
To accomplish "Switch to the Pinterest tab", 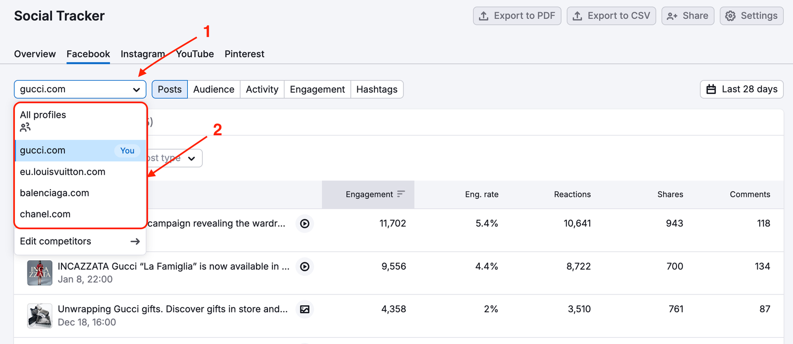I will point(244,54).
